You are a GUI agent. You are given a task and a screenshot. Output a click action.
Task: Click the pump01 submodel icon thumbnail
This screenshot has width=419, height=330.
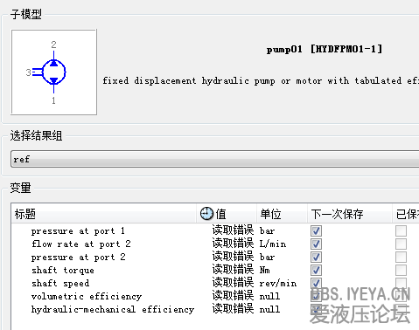click(54, 72)
